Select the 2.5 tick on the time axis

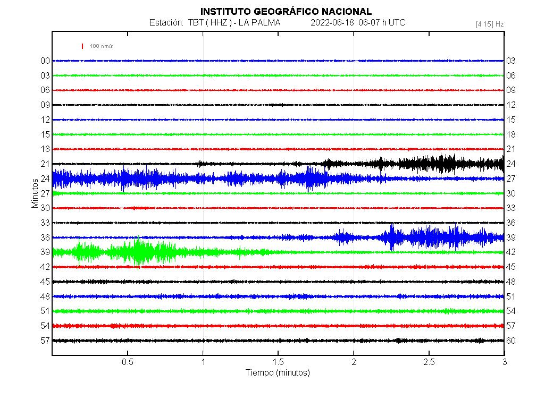click(x=429, y=362)
